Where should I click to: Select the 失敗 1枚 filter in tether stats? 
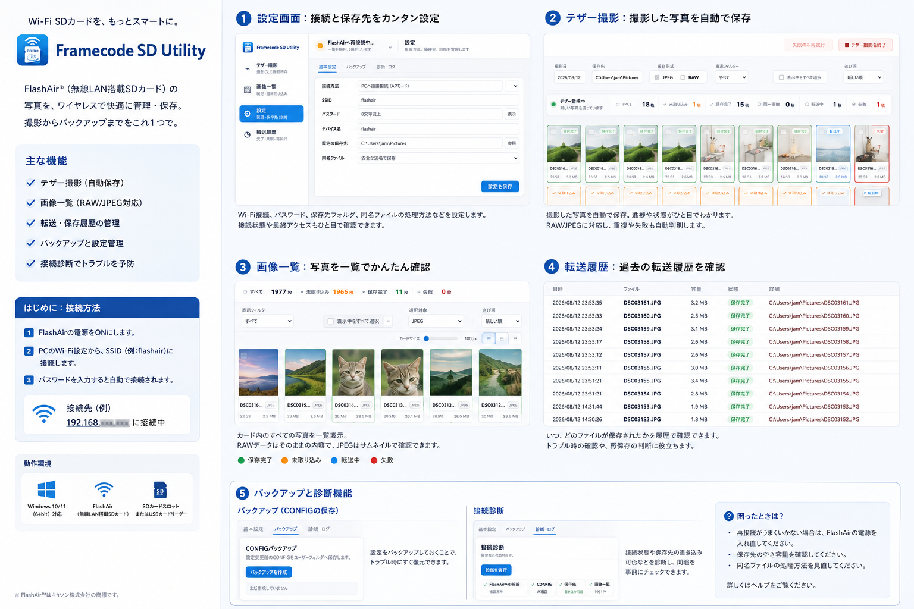click(854, 105)
